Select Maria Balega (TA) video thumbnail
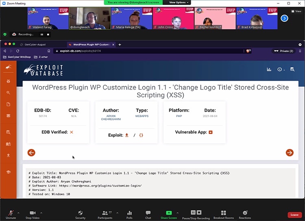Screen dimensions: 305x221 pyautogui.click(x=132, y=18)
